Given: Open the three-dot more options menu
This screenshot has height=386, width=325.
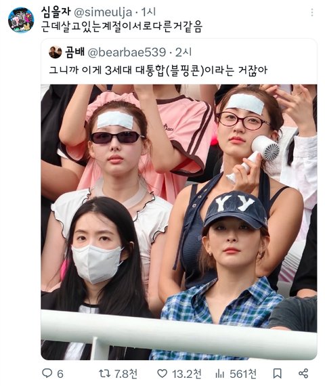Looking at the screenshot, I should point(312,12).
